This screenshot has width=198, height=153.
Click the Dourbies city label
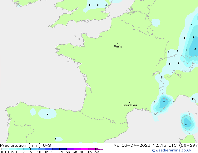coord(130,105)
